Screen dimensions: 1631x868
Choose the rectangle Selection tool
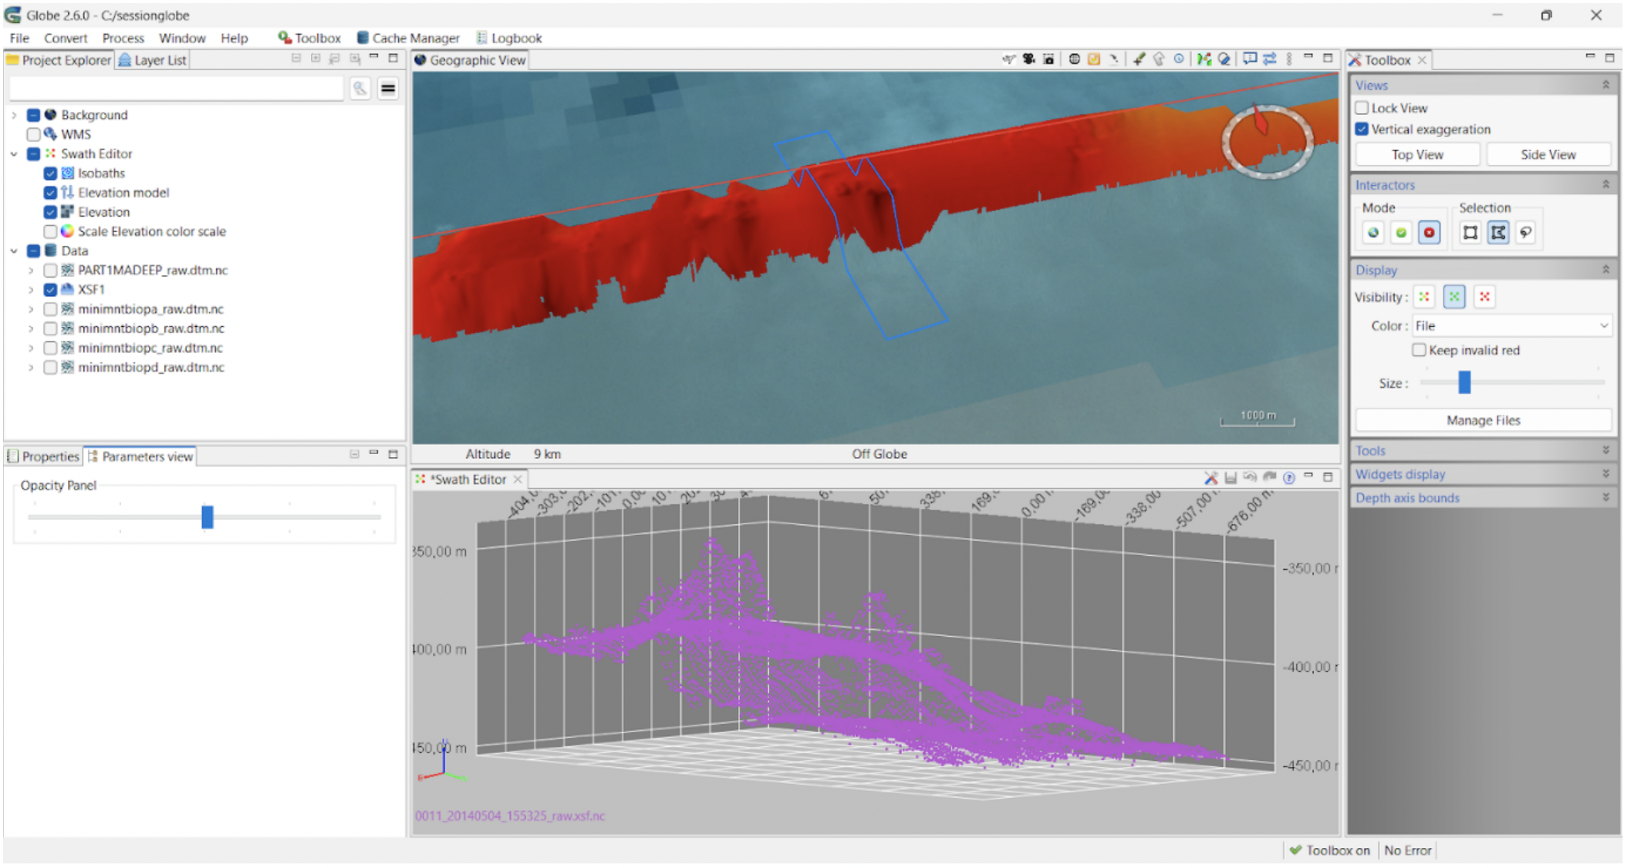[x=1471, y=232]
